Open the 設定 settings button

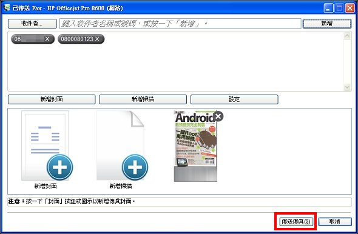coord(234,99)
